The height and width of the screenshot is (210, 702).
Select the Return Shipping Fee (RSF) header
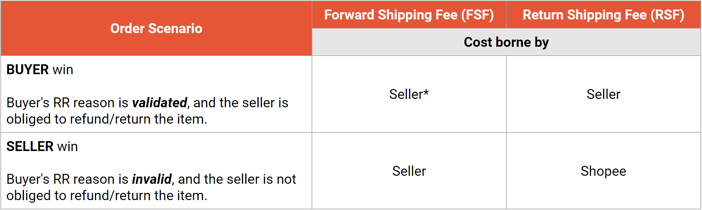coord(603,15)
